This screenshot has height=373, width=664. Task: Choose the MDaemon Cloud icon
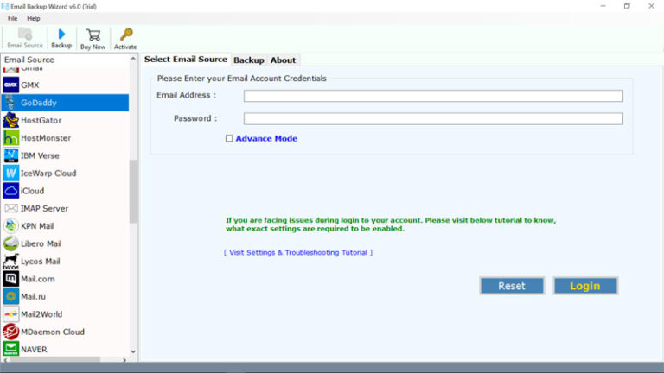coord(11,332)
